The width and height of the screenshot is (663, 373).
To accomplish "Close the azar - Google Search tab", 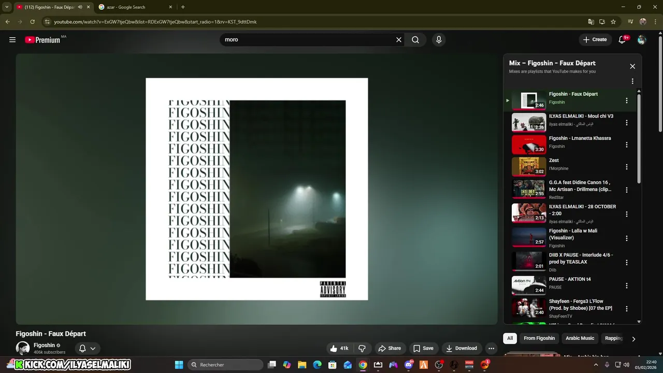I will [x=170, y=7].
